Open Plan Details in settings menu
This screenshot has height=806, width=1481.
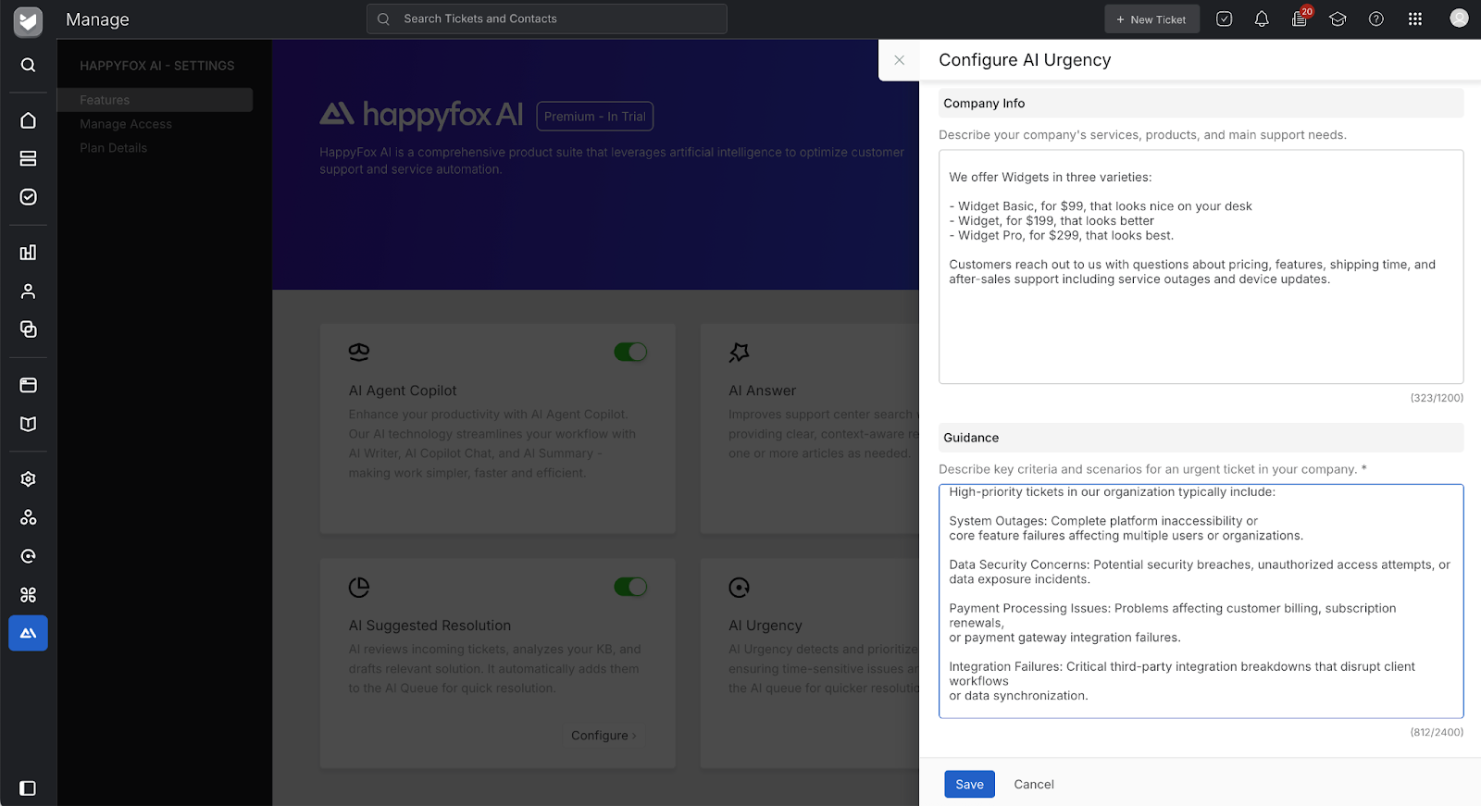[x=113, y=148]
